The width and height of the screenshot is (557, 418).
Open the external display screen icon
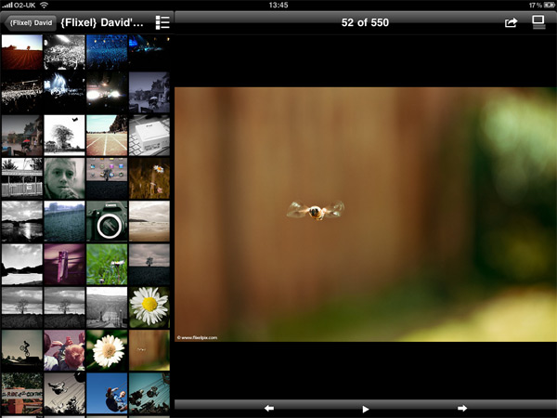538,22
